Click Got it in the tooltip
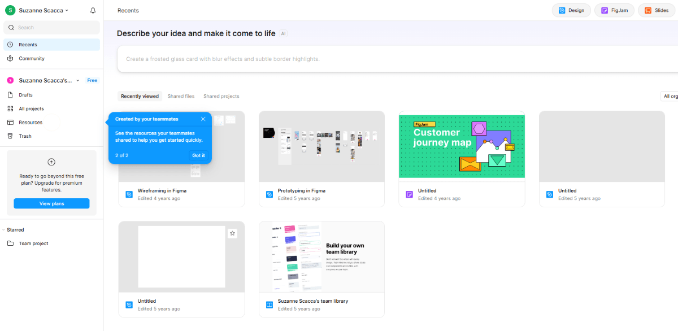The image size is (678, 331). coord(199,155)
